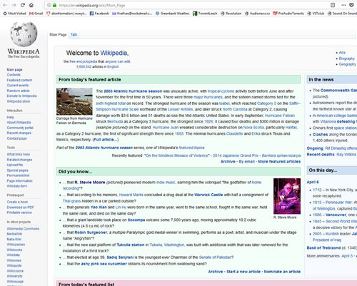Open the Warwick Castle link
Viewport: 357px width, 286px height.
tap(208, 195)
